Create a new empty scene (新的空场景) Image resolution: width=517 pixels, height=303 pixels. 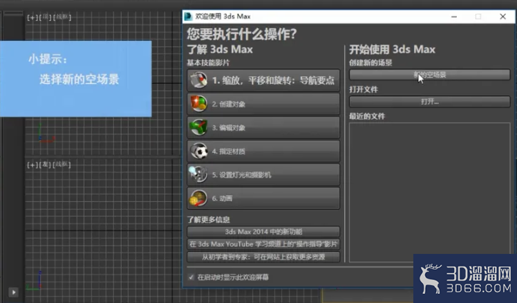tap(430, 75)
